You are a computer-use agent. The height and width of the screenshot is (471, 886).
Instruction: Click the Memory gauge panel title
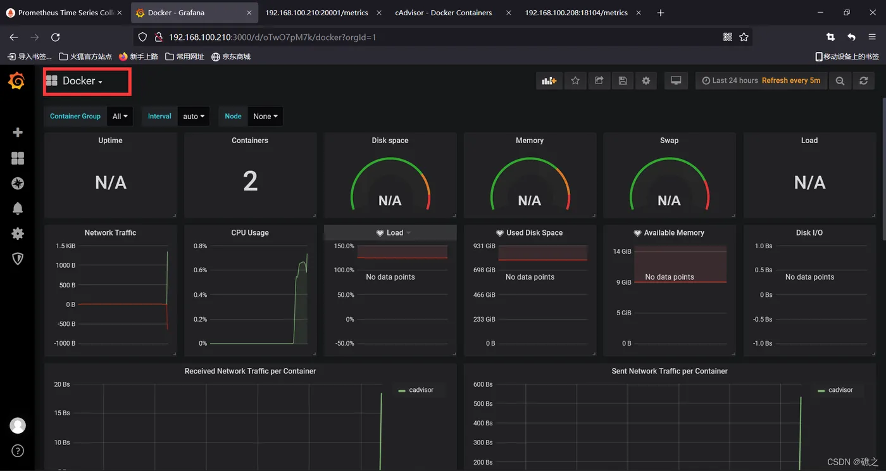(530, 141)
